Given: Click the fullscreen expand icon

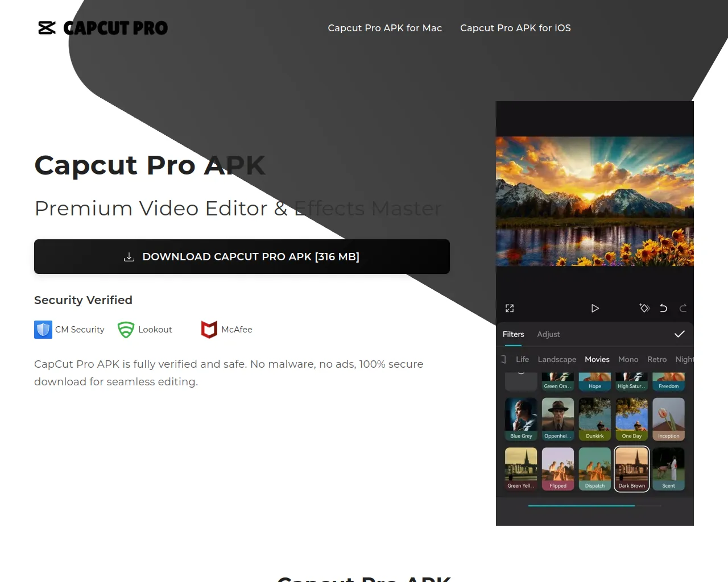Looking at the screenshot, I should pyautogui.click(x=510, y=308).
